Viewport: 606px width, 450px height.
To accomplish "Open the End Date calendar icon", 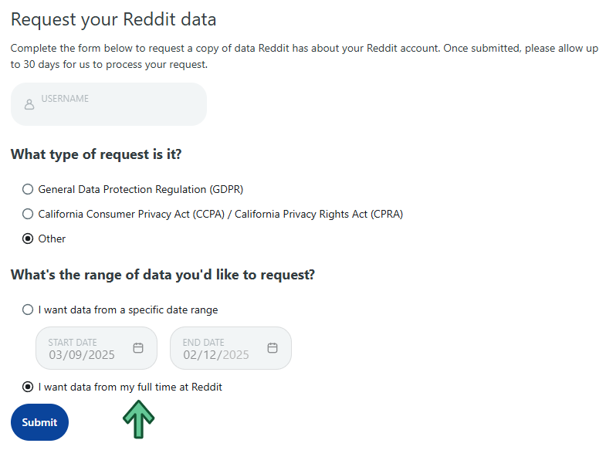I will [x=273, y=348].
